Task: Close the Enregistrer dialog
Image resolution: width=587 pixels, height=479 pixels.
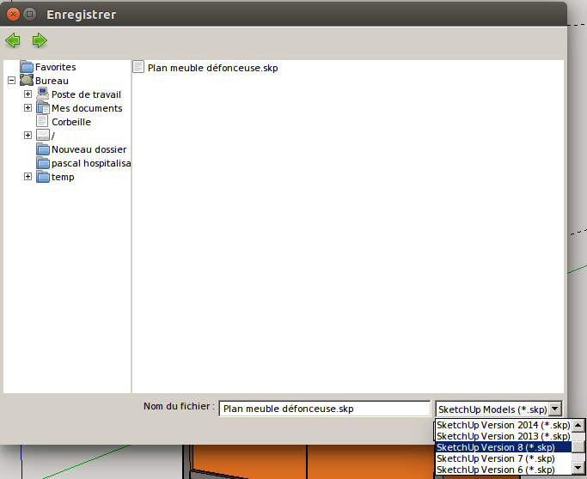Action: (x=14, y=15)
